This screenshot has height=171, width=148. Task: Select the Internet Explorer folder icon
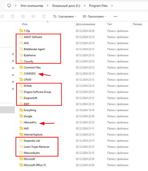pos(21,135)
